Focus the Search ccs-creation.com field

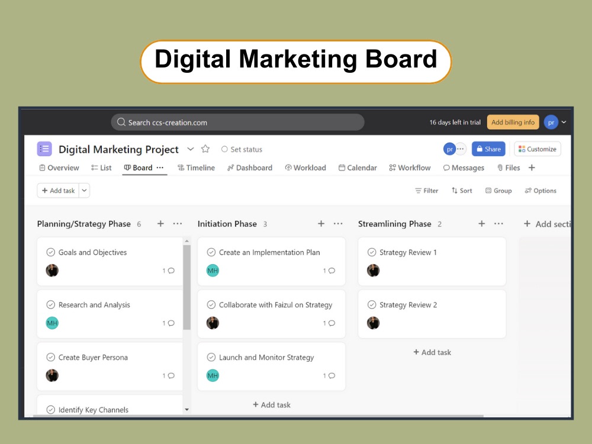click(x=237, y=123)
